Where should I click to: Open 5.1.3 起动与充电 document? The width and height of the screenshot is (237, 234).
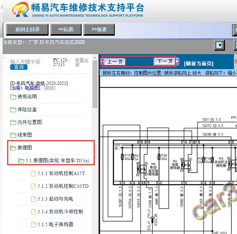click(x=55, y=199)
